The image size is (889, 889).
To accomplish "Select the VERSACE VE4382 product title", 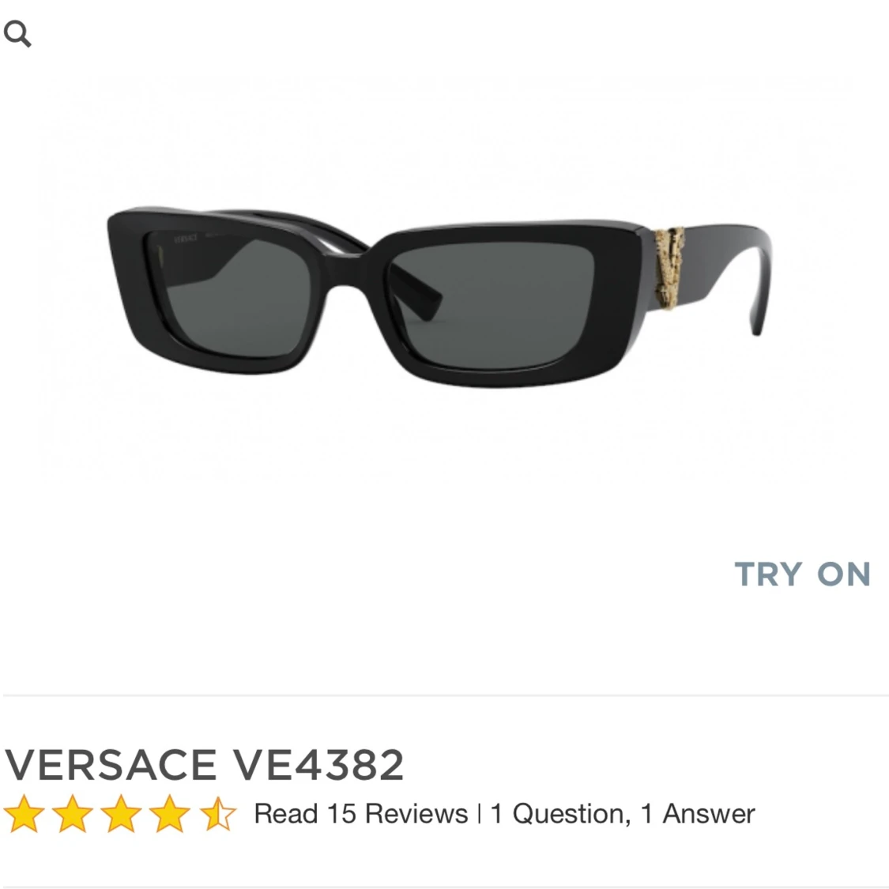I will pos(204,764).
